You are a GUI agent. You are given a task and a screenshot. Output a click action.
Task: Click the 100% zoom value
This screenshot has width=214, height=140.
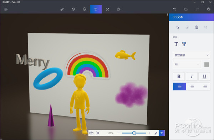(x=110, y=133)
